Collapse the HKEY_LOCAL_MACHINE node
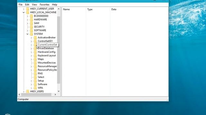The width and height of the screenshot is (206, 115). pyautogui.click(x=23, y=12)
